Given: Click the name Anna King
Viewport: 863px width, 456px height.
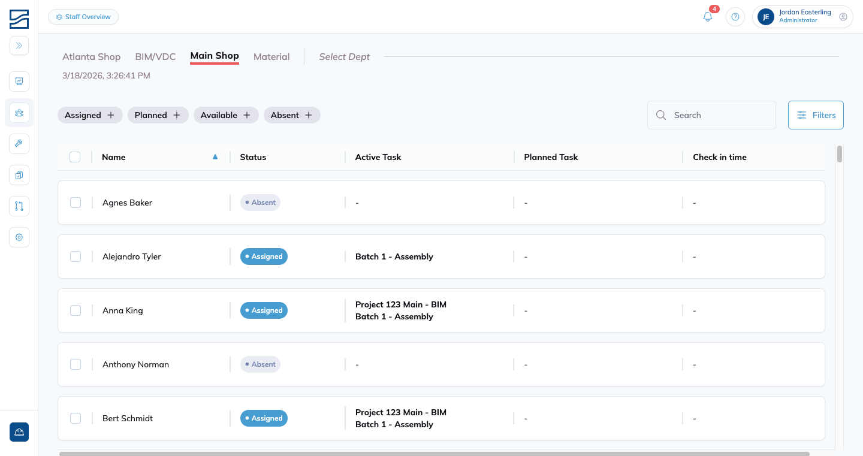Looking at the screenshot, I should [123, 310].
